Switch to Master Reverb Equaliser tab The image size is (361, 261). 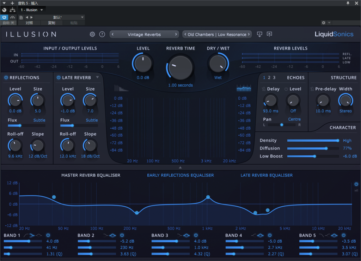(x=91, y=175)
